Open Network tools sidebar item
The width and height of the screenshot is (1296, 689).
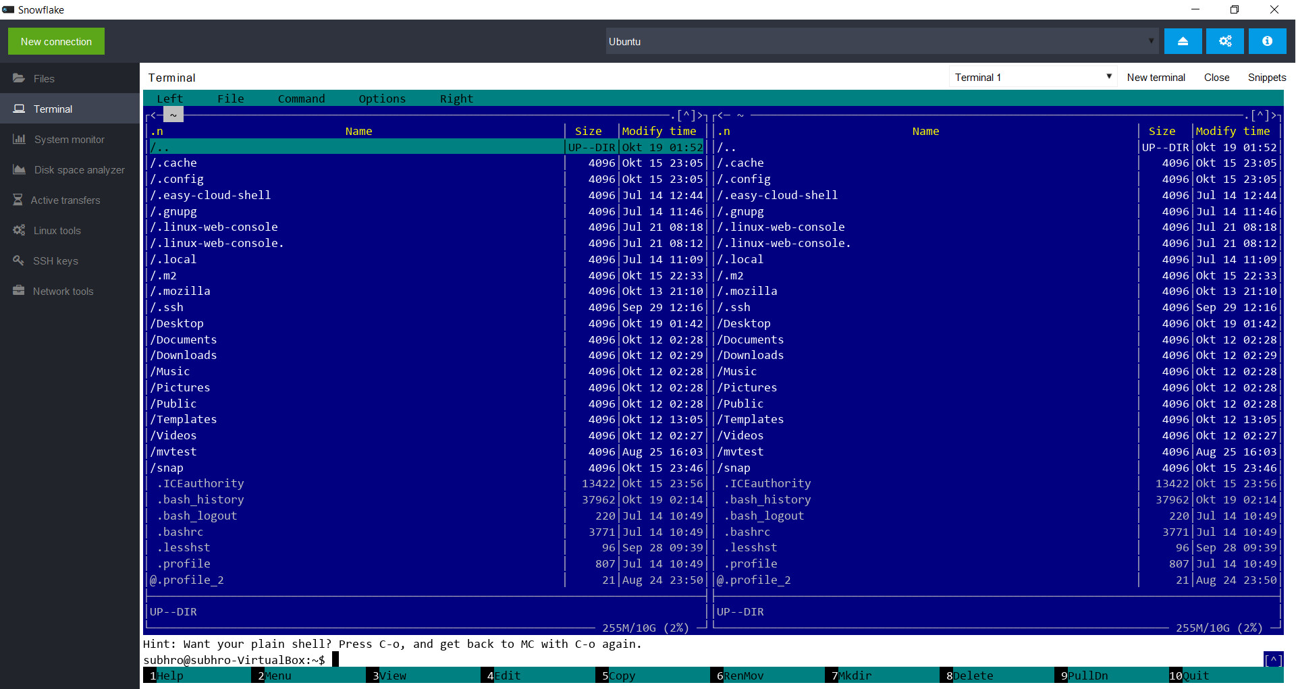[x=70, y=291]
